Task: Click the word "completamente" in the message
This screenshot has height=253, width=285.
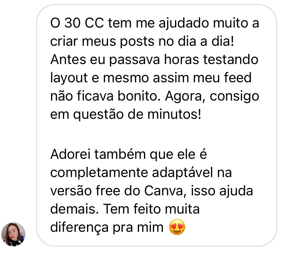Action: coord(99,173)
